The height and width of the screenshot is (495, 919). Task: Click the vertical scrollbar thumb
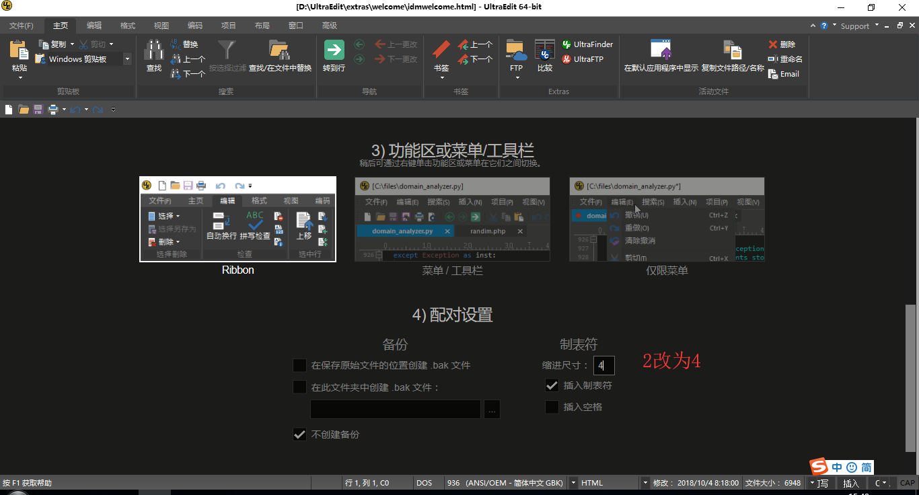point(912,379)
